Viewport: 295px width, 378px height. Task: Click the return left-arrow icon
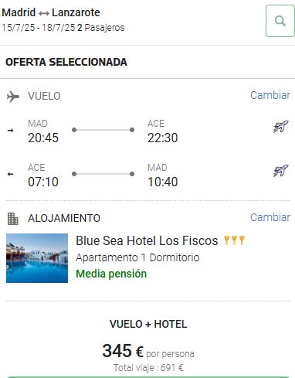pyautogui.click(x=11, y=174)
